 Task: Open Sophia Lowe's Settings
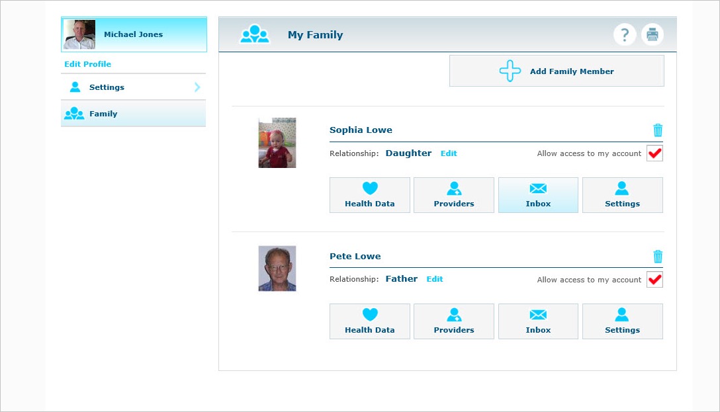[x=623, y=195]
